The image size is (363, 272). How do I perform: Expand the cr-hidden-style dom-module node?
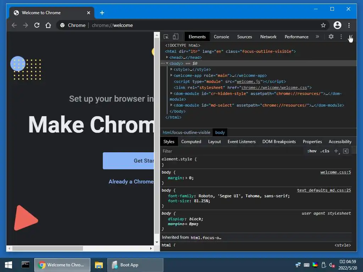pos(171,93)
